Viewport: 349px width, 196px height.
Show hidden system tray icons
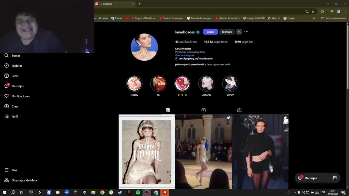(295, 192)
